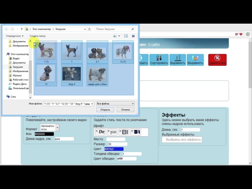Screen dimensions: 252x189
Task: Click navigation pane scroll up arrow
Action: coord(30,41)
